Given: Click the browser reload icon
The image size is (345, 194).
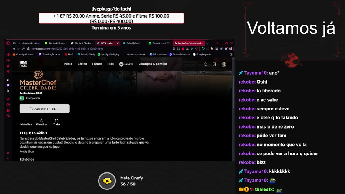Looking at the screenshot, I should tap(23, 49).
